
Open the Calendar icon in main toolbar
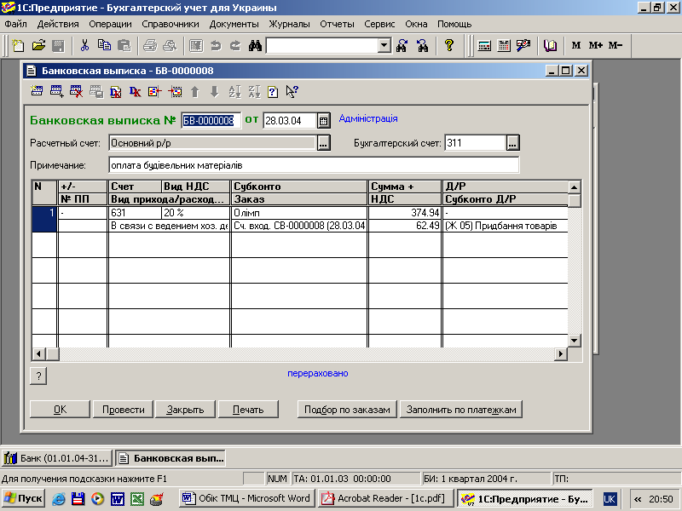click(x=504, y=45)
